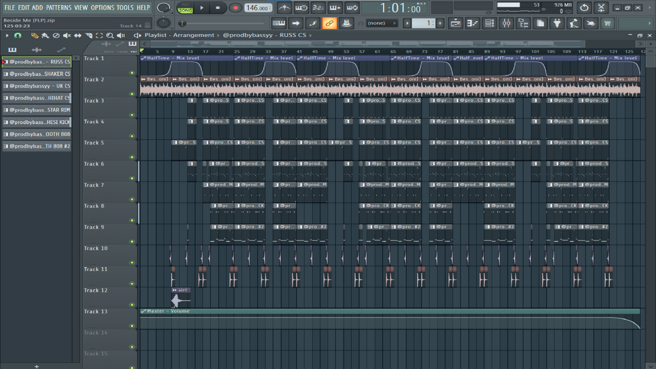Open the plugin picker plug icon
The image size is (656, 369).
[x=557, y=23]
